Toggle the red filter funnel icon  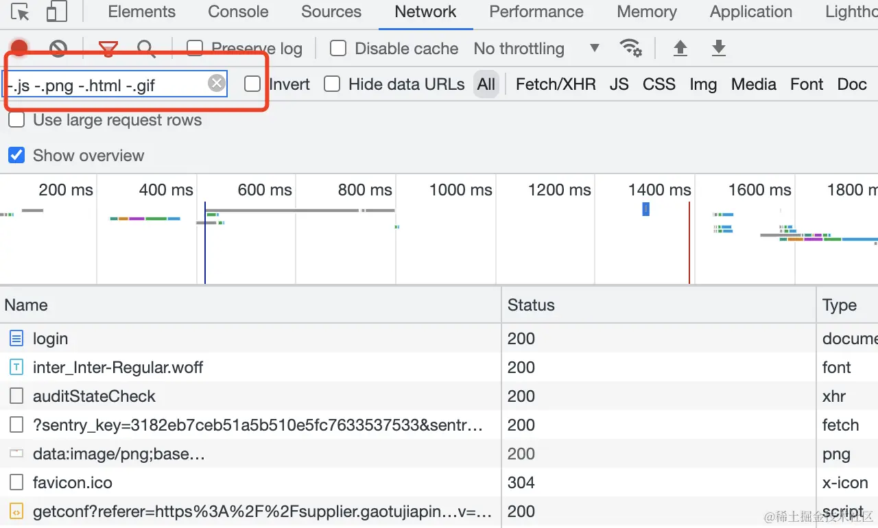point(108,48)
